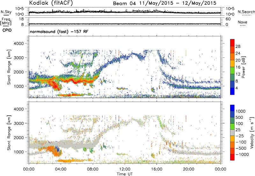
Task: Click '4000' on the power panel range axis
Action: [18, 44]
